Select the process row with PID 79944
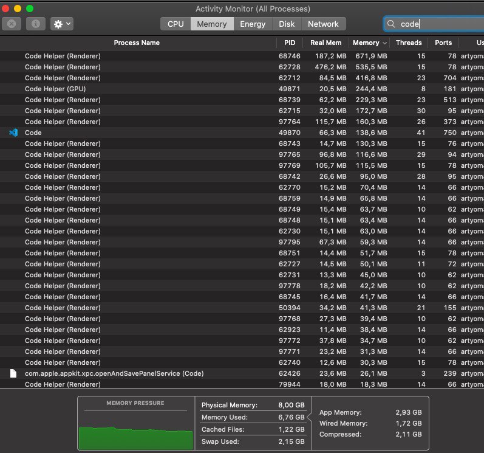 (242, 384)
